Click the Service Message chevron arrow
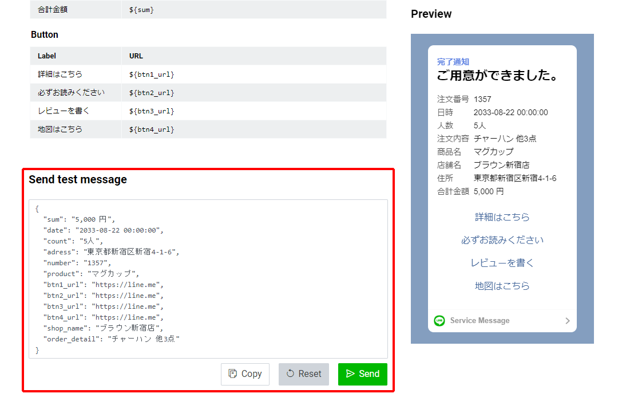The width and height of the screenshot is (622, 405). (568, 321)
